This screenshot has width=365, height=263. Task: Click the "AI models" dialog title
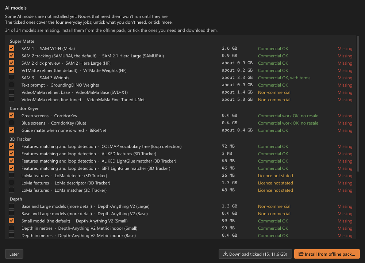pos(16,8)
